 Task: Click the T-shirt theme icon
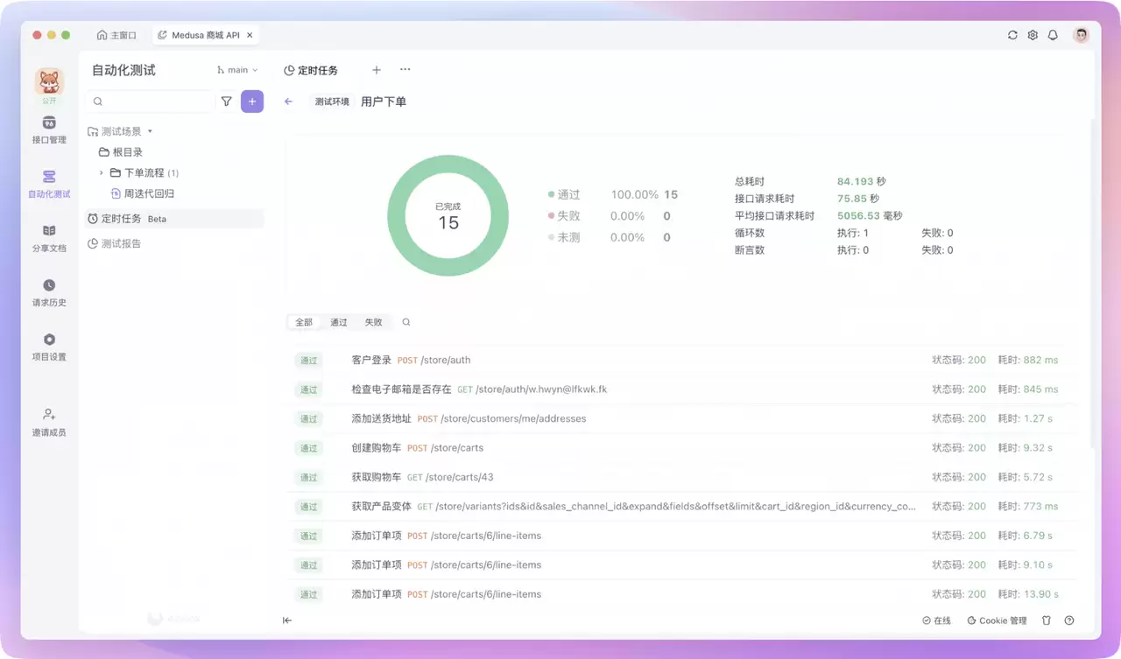1046,620
